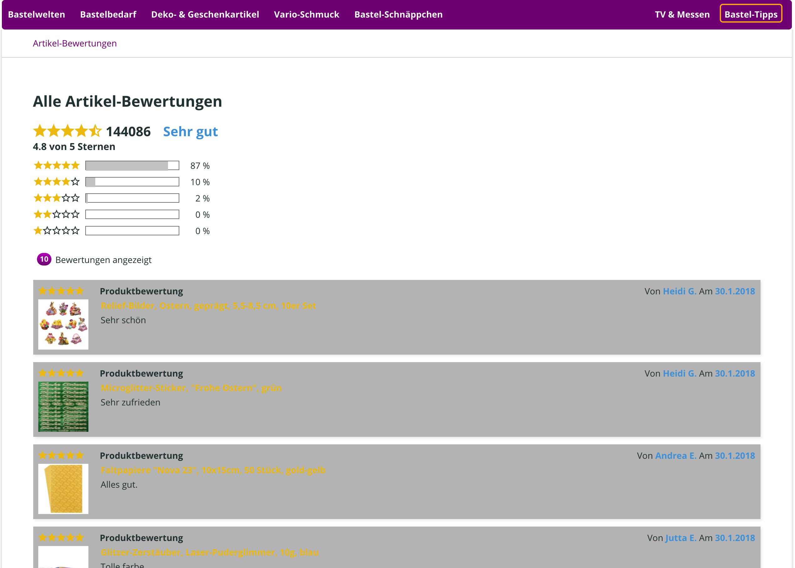Click the '4.8 von 5 Sternen' text
The image size is (795, 568).
coord(74,147)
